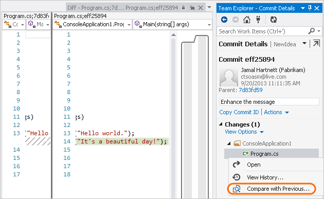Image resolution: width=324 pixels, height=199 pixels.
Task: Click author name Jamal Hartnett (Fabrikam)
Action: (273, 70)
